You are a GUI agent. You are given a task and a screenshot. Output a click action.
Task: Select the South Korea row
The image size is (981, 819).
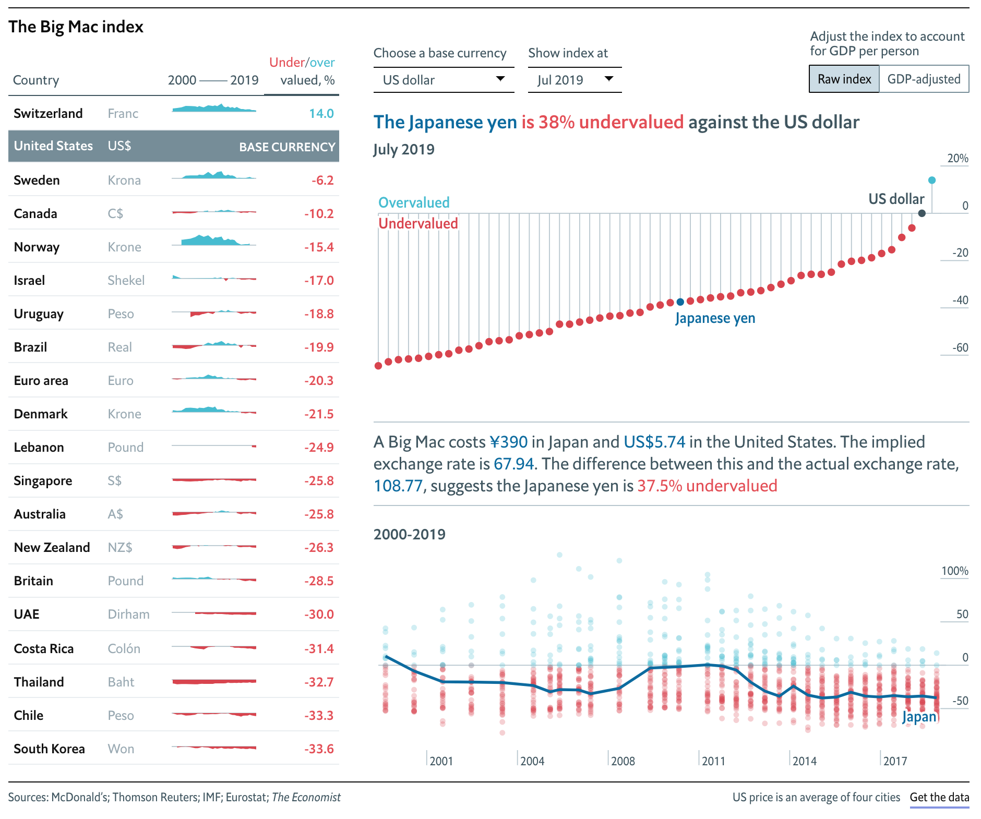click(x=174, y=749)
